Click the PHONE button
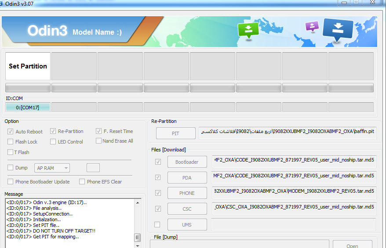The image size is (386, 248). click(187, 193)
